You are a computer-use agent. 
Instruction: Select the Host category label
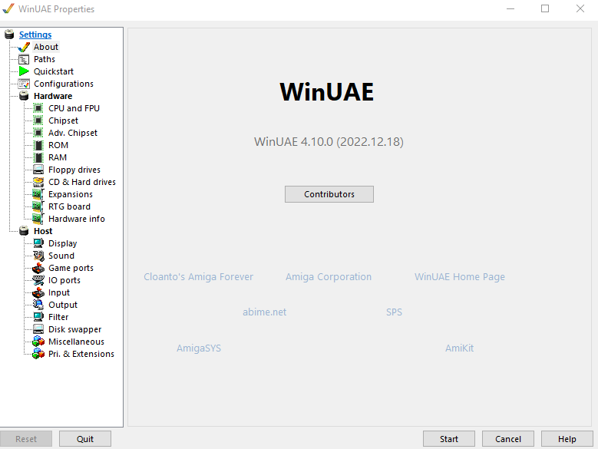[43, 231]
